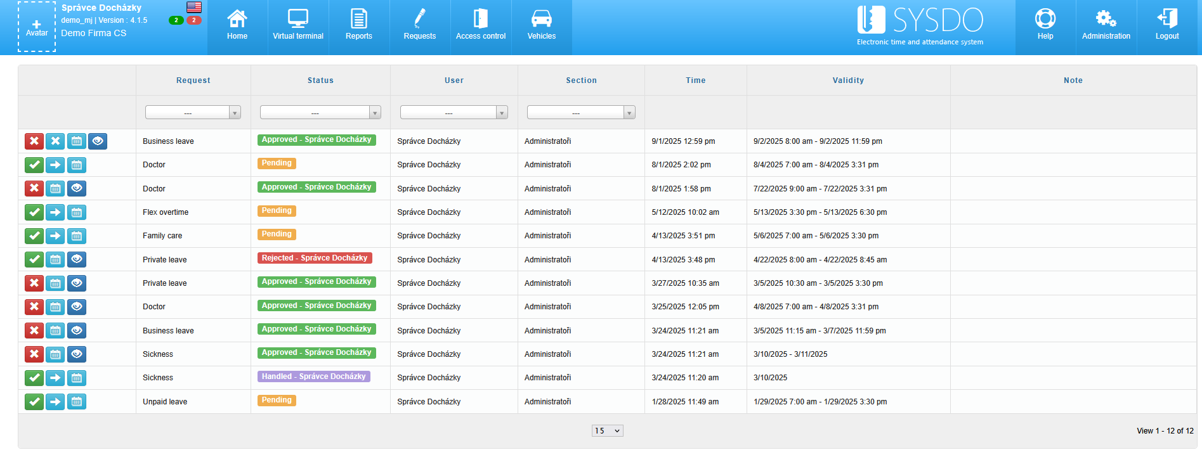
Task: Open the Reports menu
Action: (359, 27)
